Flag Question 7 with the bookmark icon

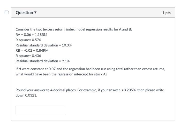pyautogui.click(x=7, y=12)
